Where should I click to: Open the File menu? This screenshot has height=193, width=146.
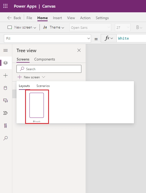29,18
